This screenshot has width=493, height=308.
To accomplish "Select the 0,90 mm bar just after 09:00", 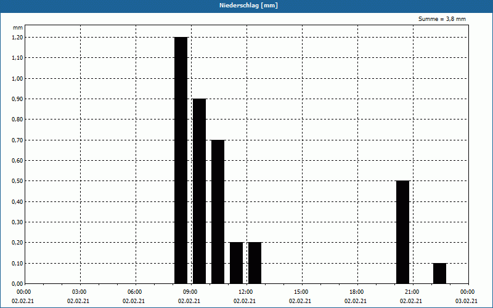I will 199,191.
